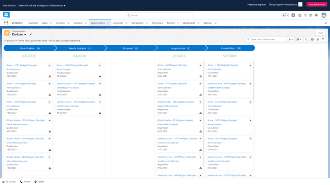The height and width of the screenshot is (185, 330).
Task: Expand the Accounts tab dropdown arrow
Action: tap(68, 23)
